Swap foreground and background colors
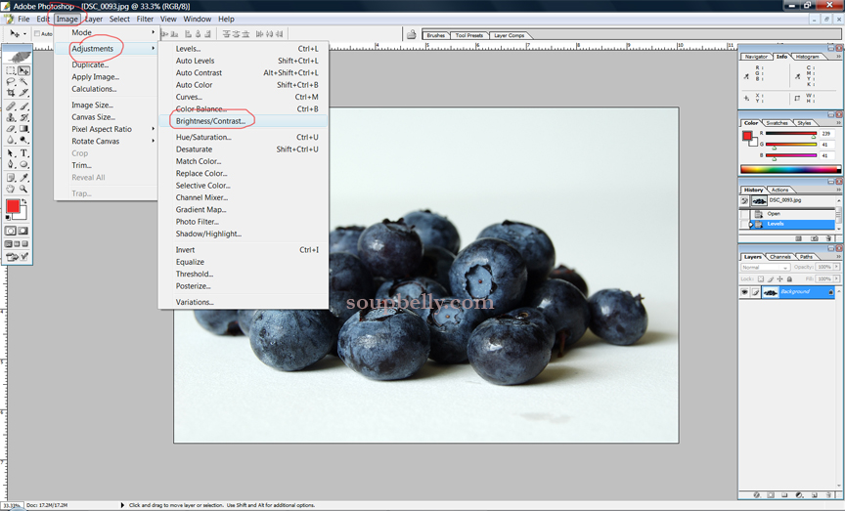The width and height of the screenshot is (845, 511). click(x=23, y=201)
